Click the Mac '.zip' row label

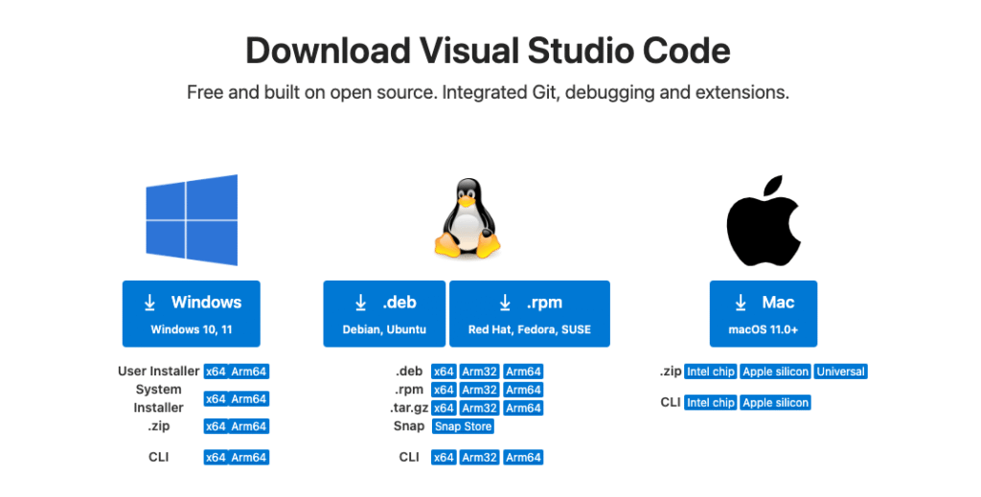[x=670, y=372]
